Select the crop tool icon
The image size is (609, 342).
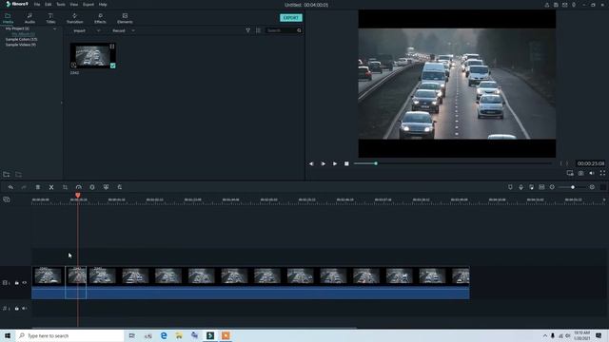pyautogui.click(x=65, y=187)
